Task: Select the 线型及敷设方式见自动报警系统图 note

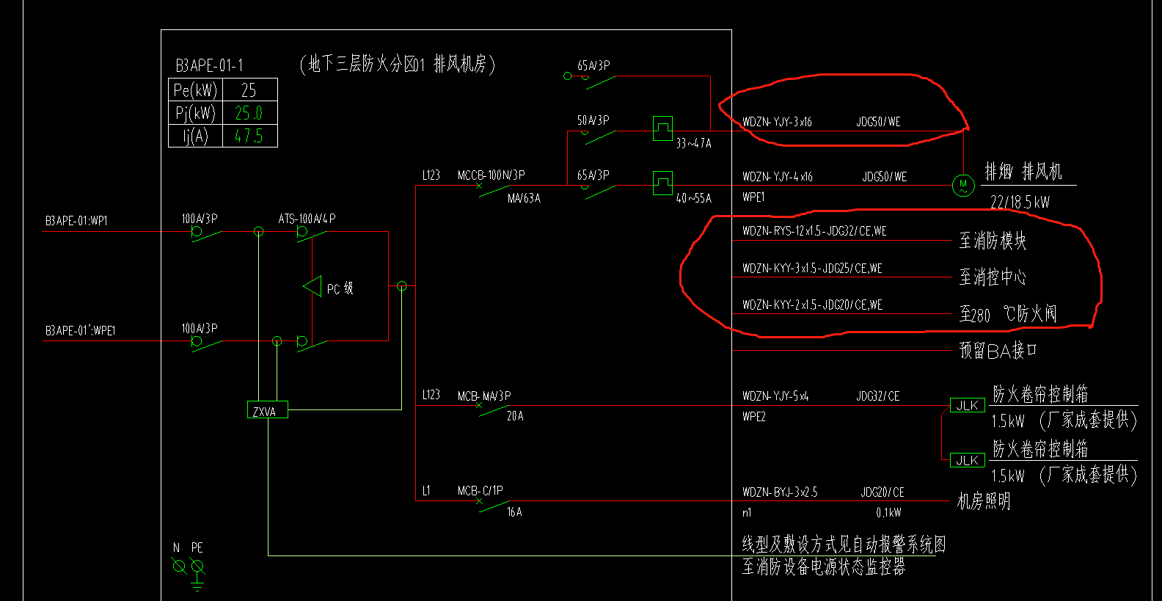Action: pyautogui.click(x=844, y=544)
